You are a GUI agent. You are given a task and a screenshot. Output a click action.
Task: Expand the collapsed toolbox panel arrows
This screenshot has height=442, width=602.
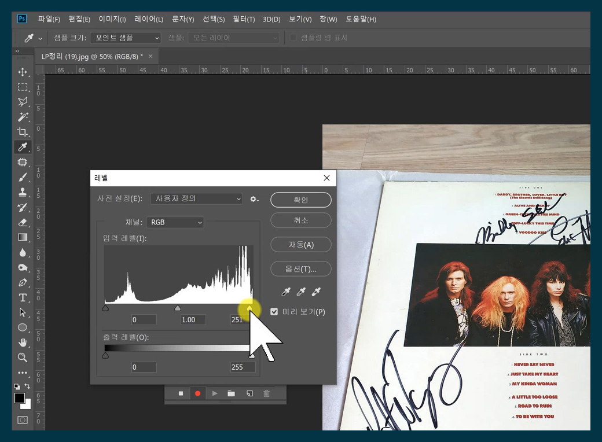(17, 51)
